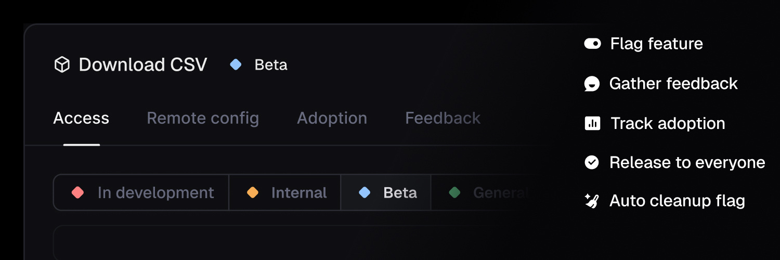Open the Adoption tab

(x=332, y=119)
